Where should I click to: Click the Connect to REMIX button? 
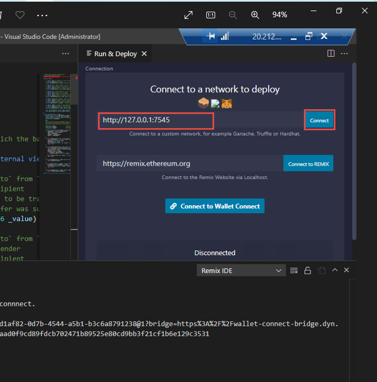[x=308, y=163]
